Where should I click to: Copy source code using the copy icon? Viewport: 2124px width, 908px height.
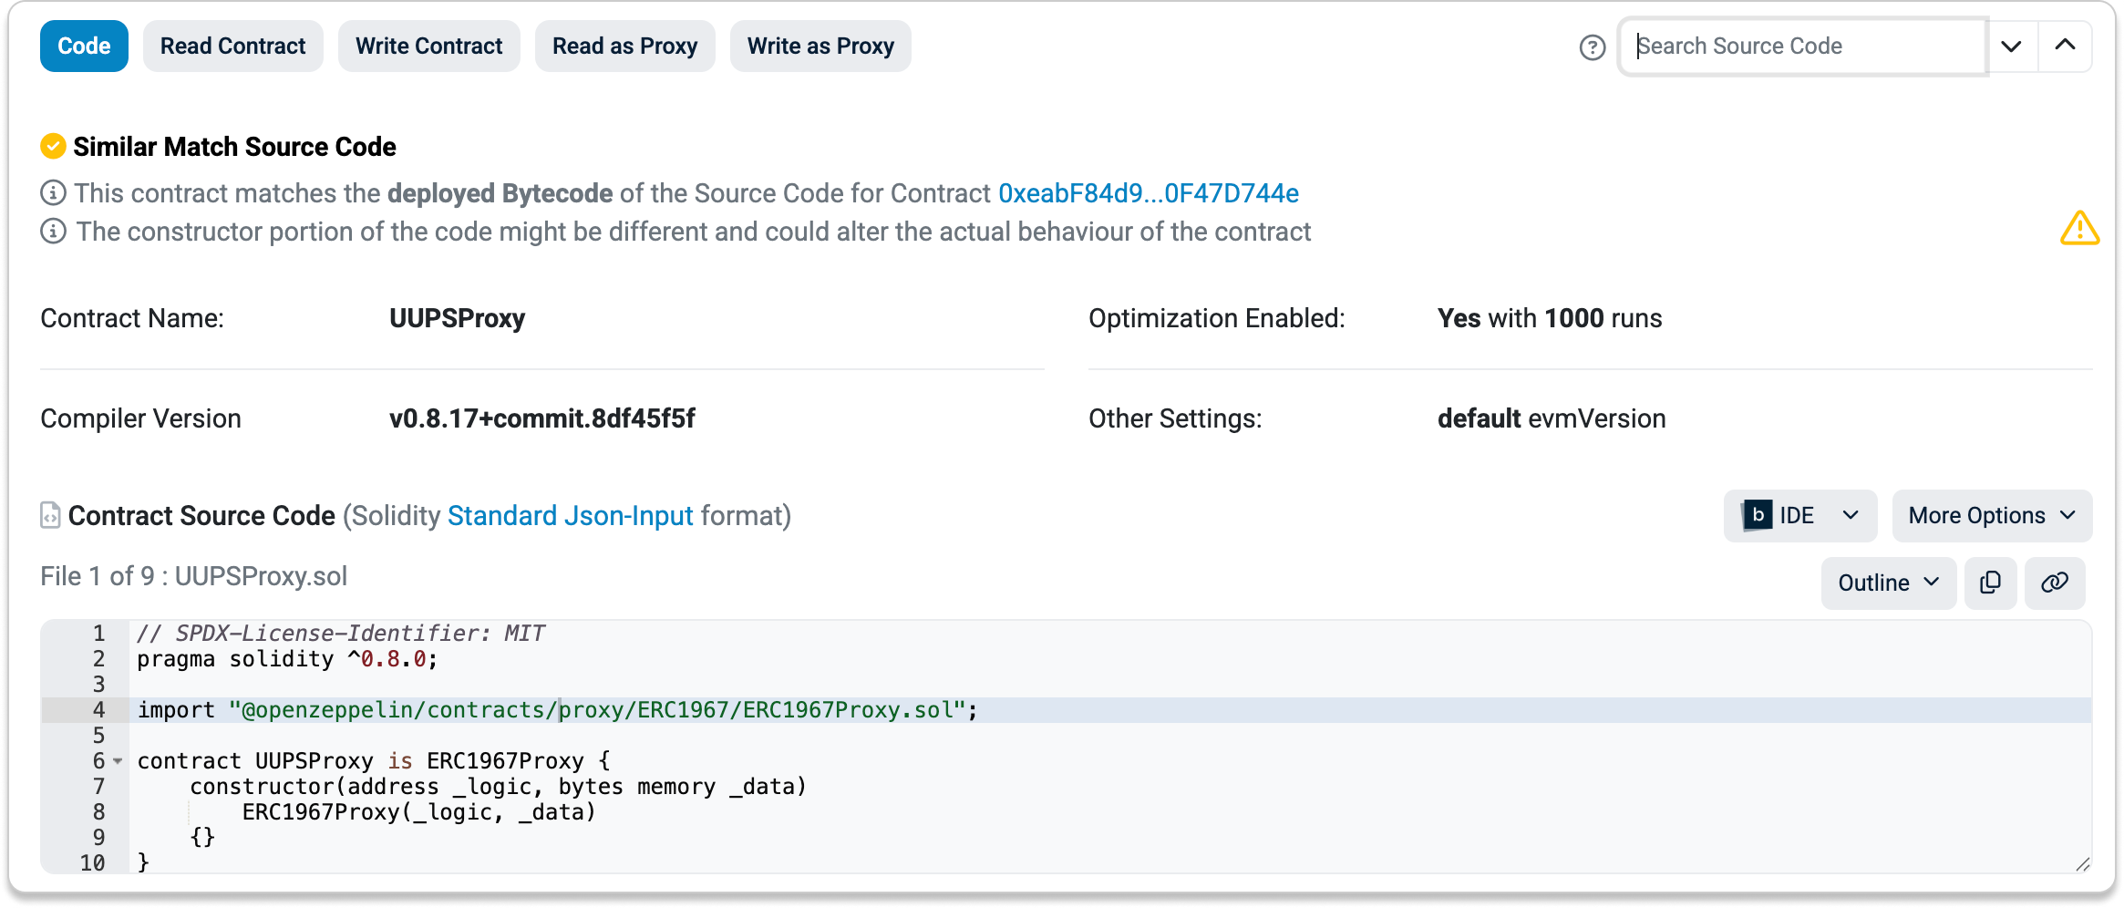click(x=1990, y=583)
